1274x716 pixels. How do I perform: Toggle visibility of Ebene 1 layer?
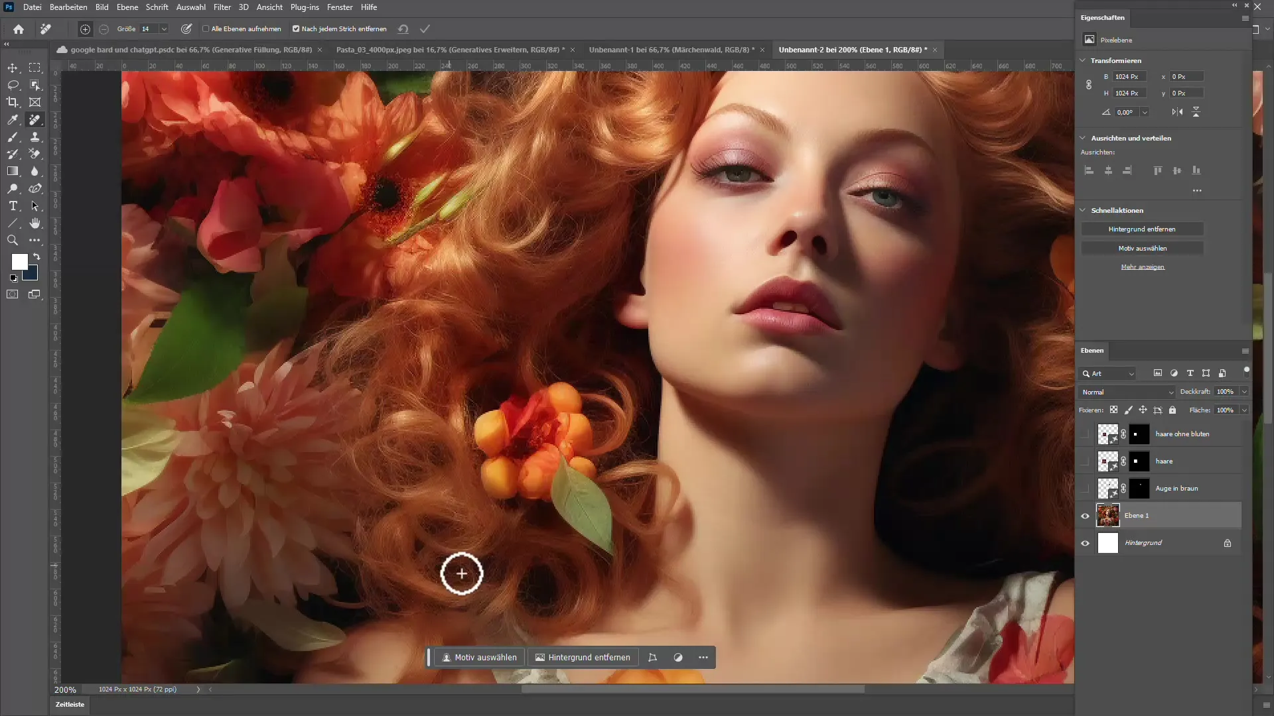[x=1086, y=515]
